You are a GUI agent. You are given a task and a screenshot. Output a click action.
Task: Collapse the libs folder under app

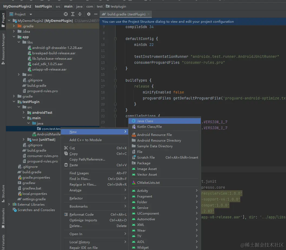19,42
